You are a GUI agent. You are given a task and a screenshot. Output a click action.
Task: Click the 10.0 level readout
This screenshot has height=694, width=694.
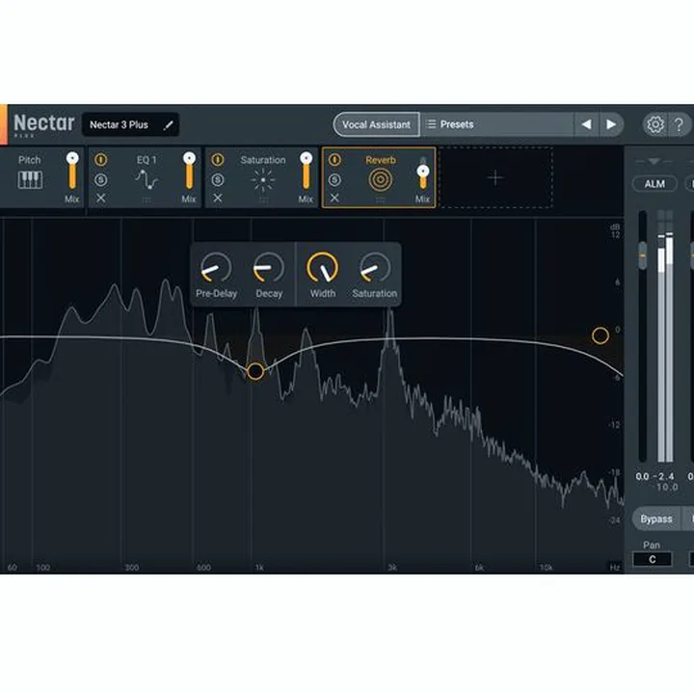click(x=667, y=487)
